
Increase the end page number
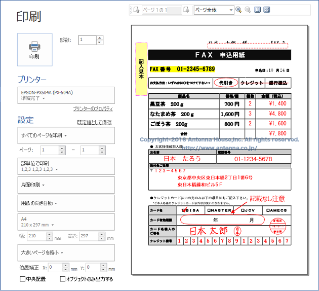coord(102,148)
